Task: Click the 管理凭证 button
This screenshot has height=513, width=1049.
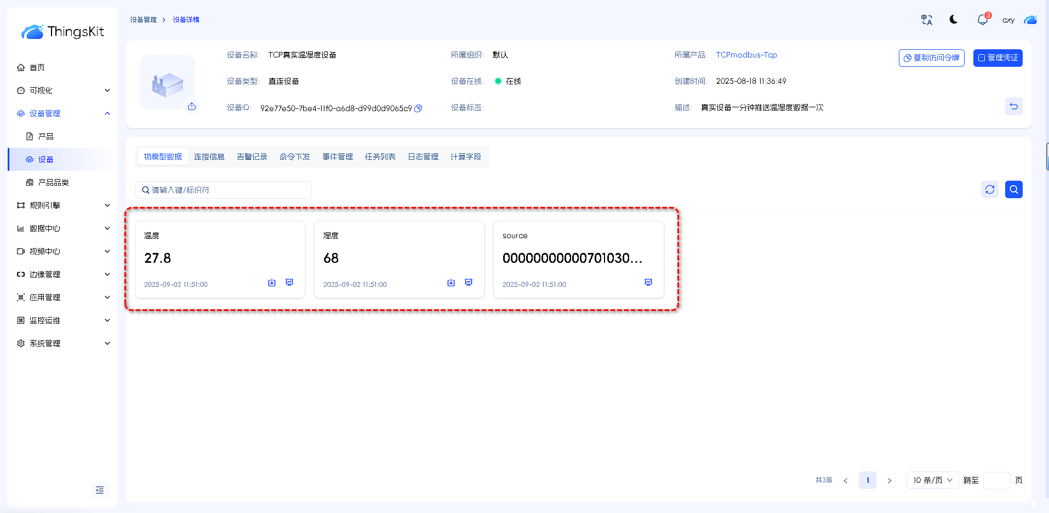Action: click(x=997, y=58)
